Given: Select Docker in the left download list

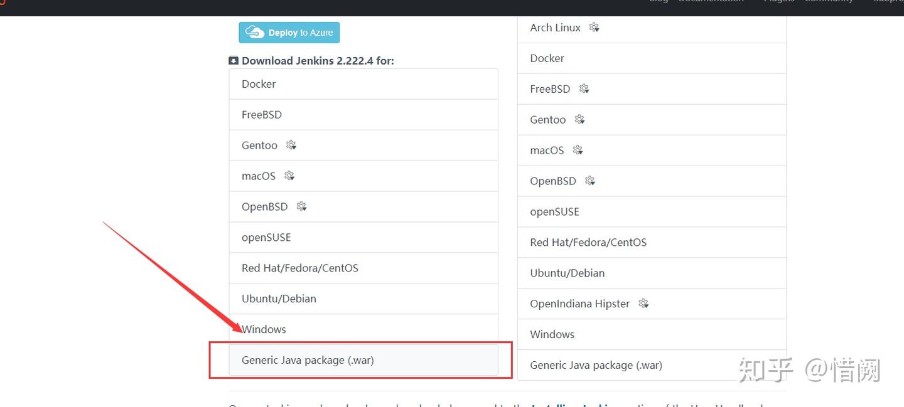Looking at the screenshot, I should tap(259, 84).
